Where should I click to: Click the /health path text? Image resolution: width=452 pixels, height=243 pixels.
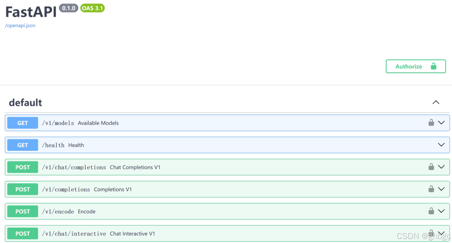coord(53,145)
